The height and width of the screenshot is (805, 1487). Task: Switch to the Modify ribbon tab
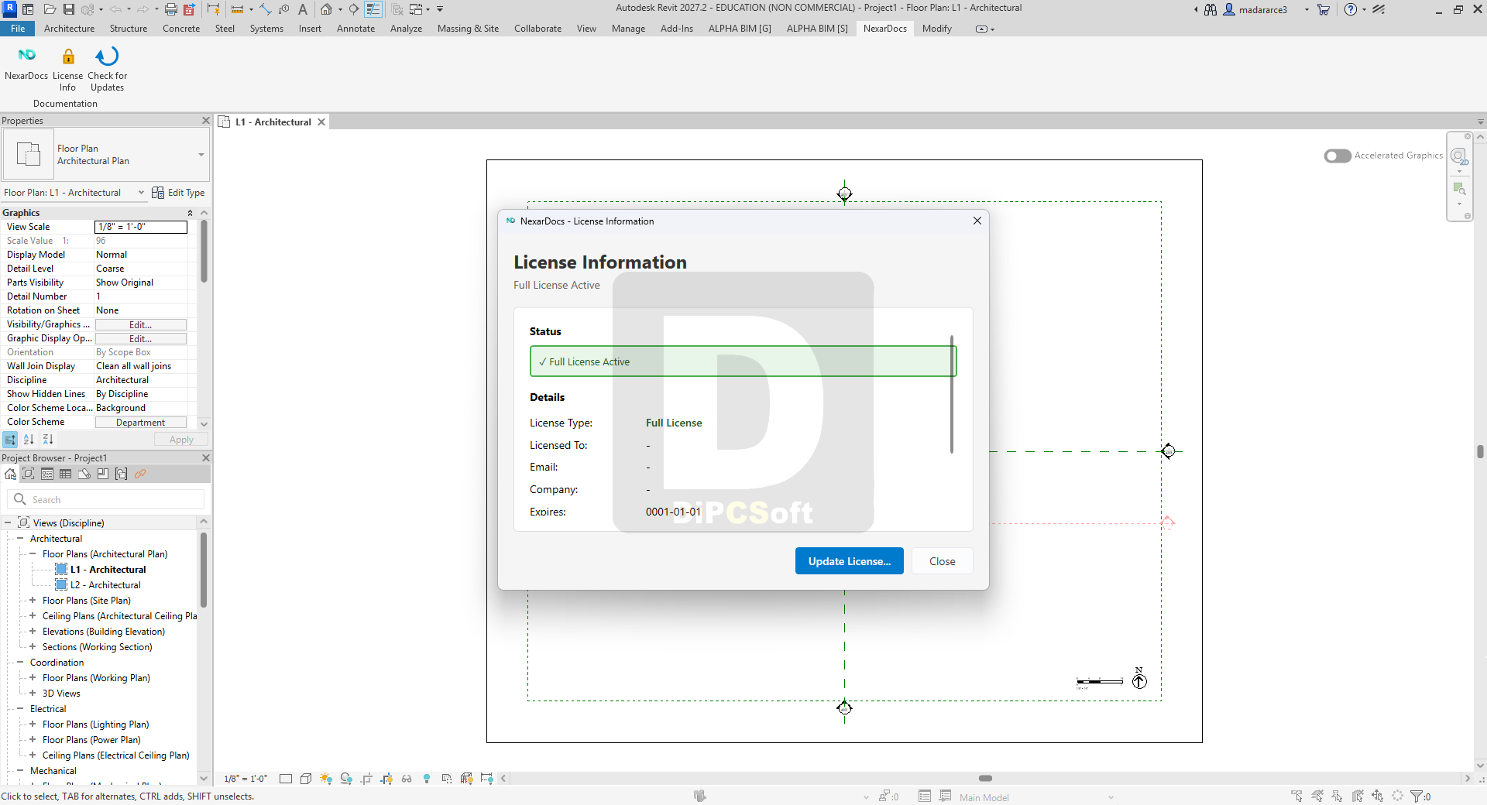[x=937, y=29]
